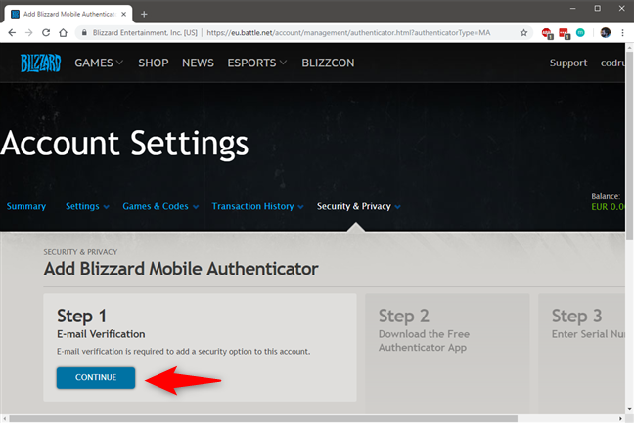
Task: Expand the Games & Codes dropdown
Action: [x=160, y=206]
